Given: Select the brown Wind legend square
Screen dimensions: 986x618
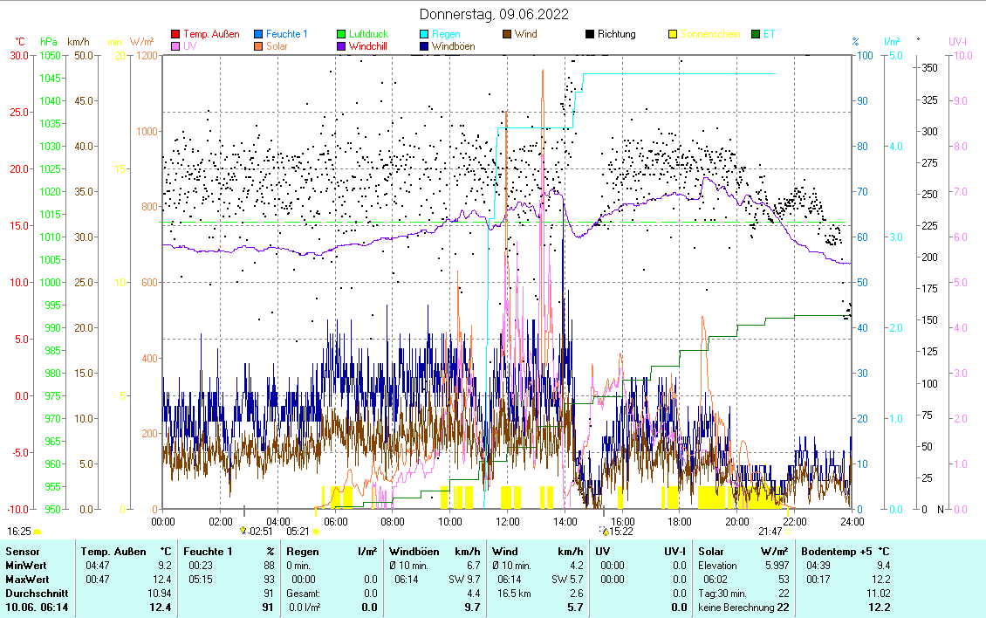Looking at the screenshot, I should (x=507, y=34).
